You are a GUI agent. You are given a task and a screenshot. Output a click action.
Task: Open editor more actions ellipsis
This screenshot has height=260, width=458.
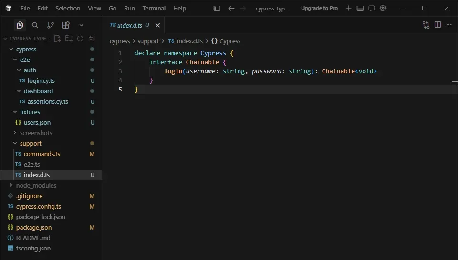449,25
